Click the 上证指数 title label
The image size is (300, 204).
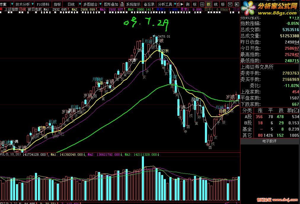pyautogui.click(x=12, y=9)
